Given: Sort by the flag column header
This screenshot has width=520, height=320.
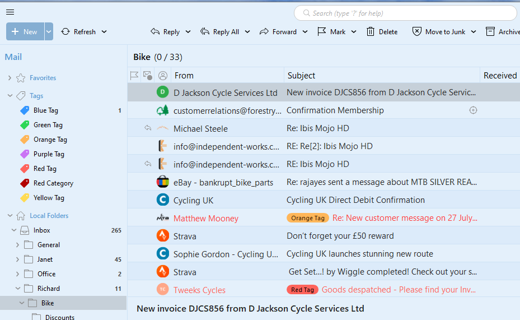Looking at the screenshot, I should [x=134, y=76].
